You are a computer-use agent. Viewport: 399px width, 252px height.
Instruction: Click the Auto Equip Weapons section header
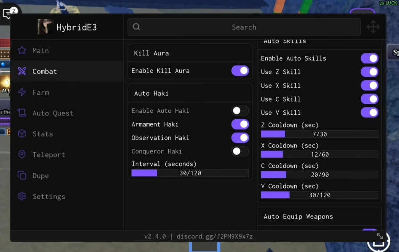point(320,217)
